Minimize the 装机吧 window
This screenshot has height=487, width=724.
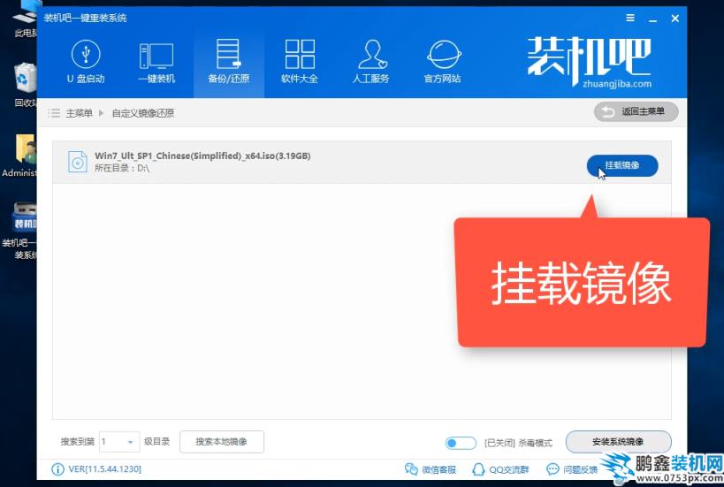[x=652, y=19]
